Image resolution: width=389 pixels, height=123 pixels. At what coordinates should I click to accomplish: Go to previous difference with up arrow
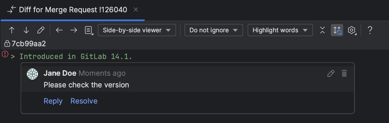[12, 30]
